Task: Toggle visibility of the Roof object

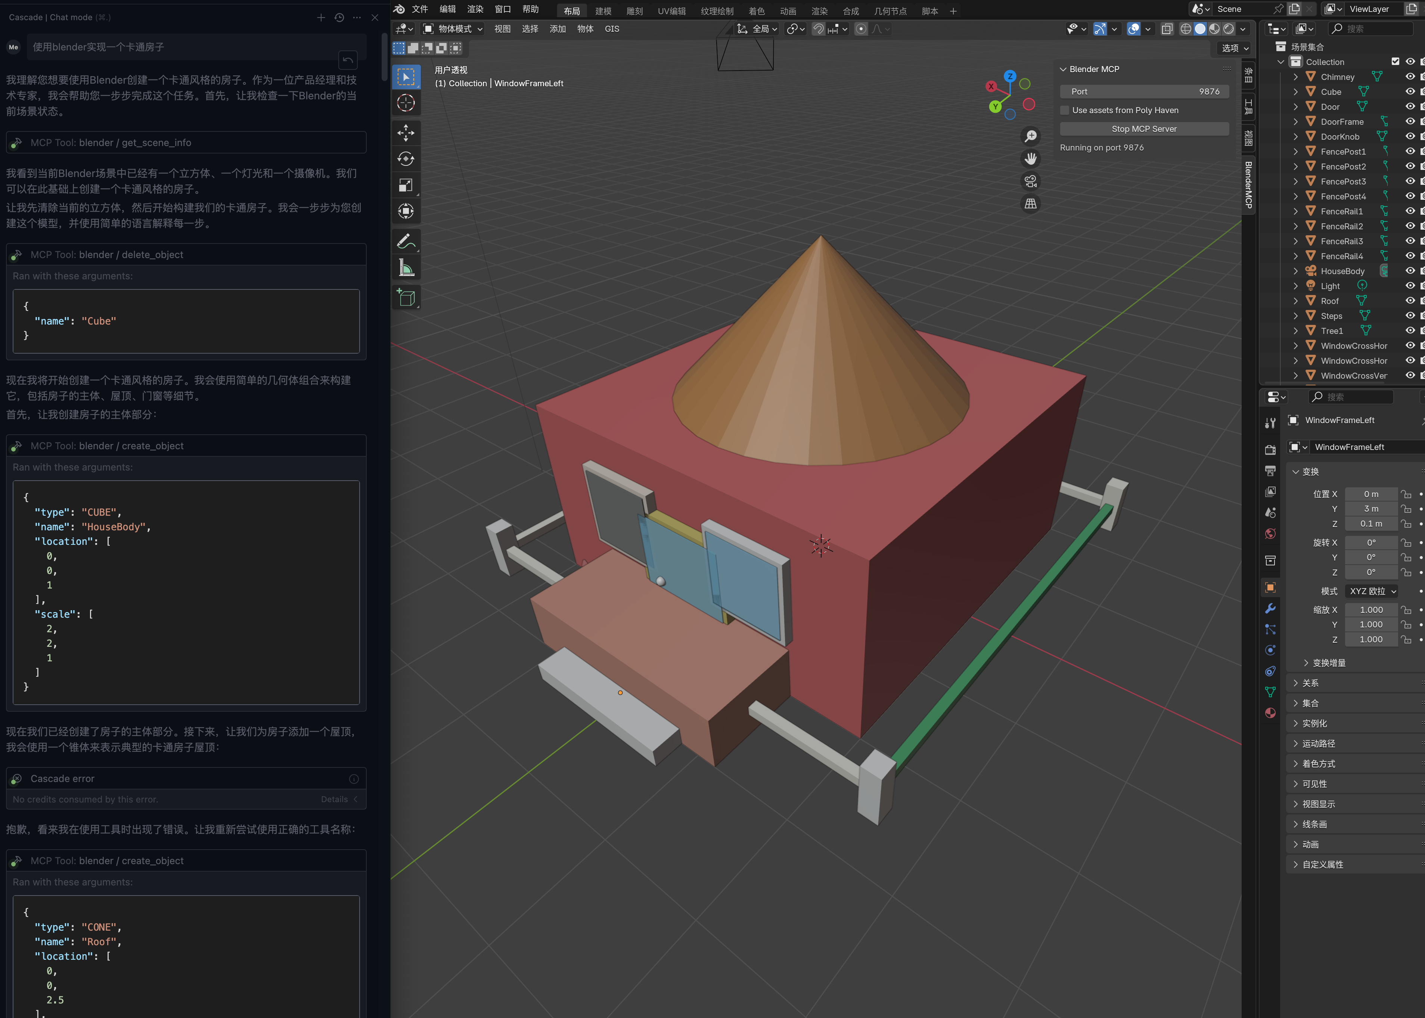Action: (x=1410, y=301)
